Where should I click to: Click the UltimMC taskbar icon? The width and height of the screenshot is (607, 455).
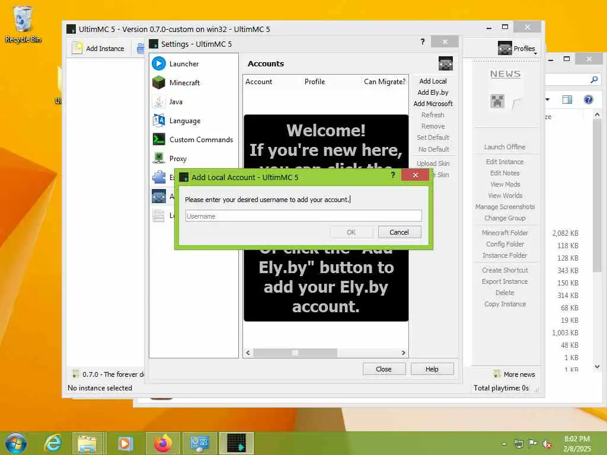[x=237, y=443]
